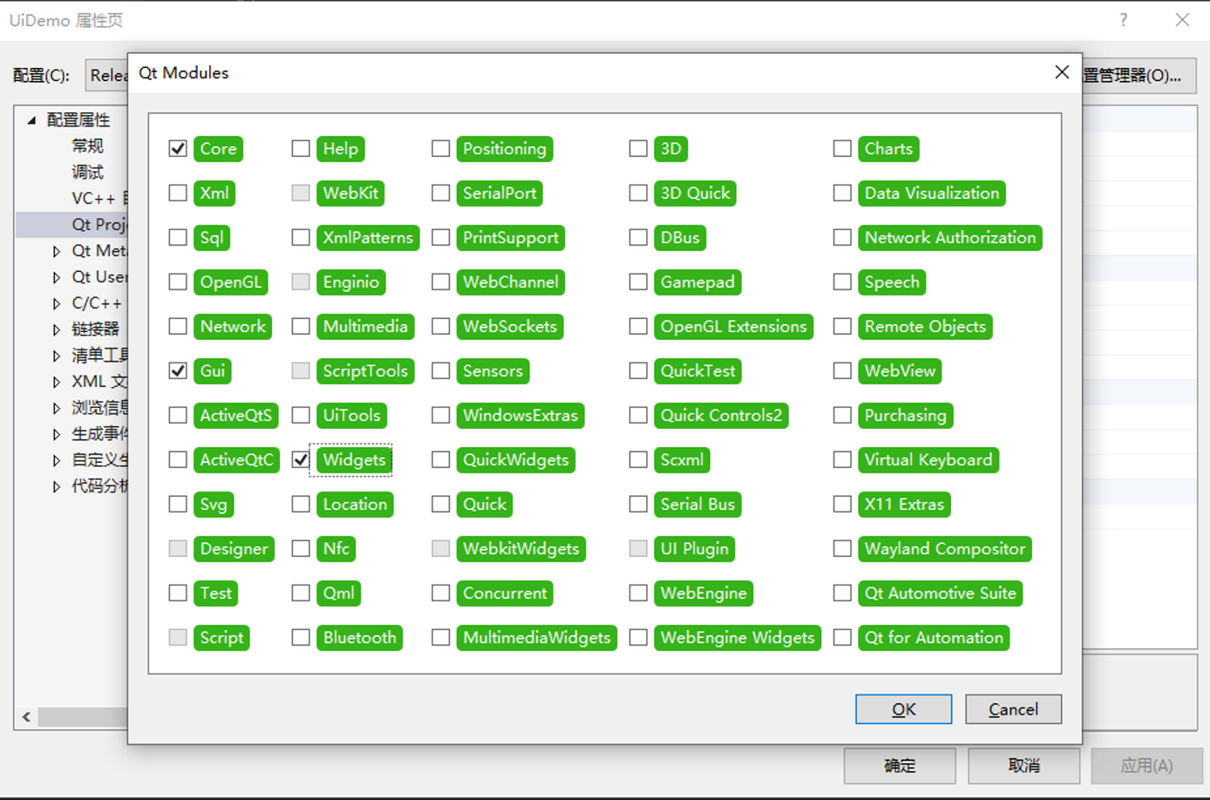This screenshot has width=1210, height=800.
Task: Expand the 浏览信息 tree node
Action: coord(57,408)
